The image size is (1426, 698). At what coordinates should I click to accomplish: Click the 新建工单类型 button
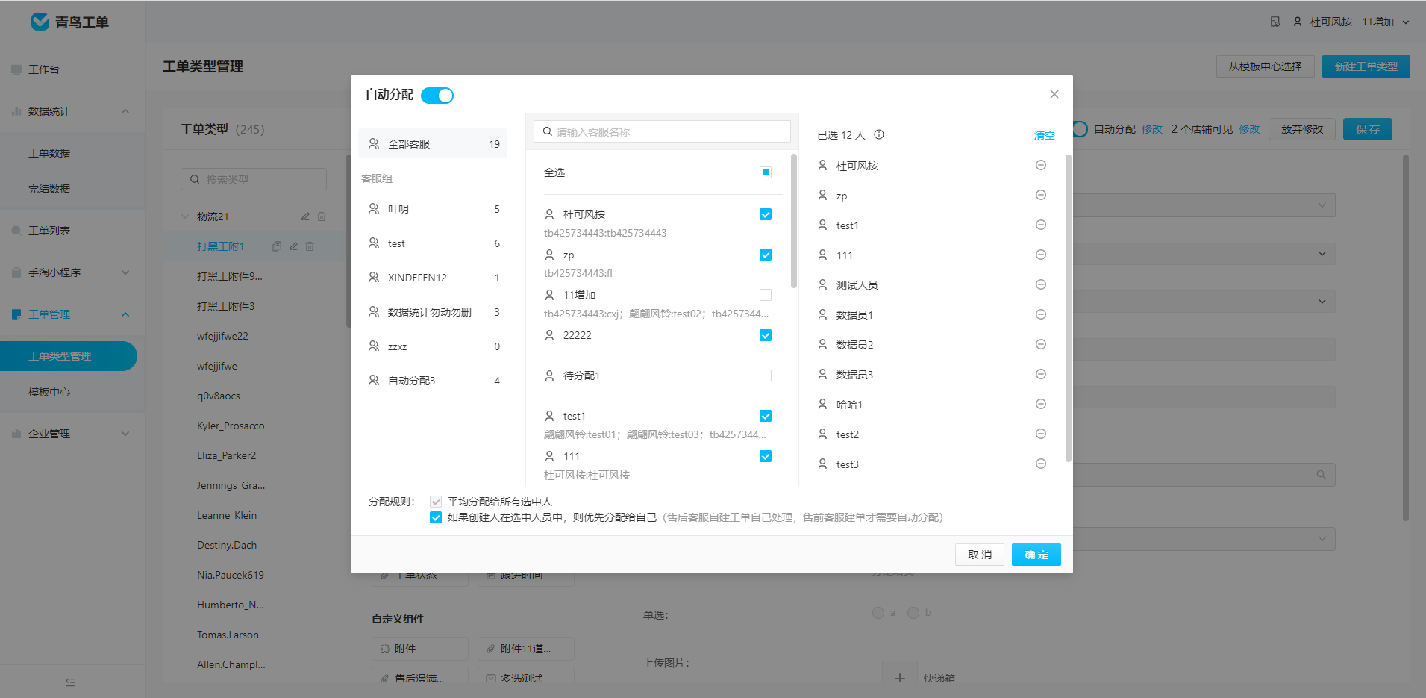pyautogui.click(x=1366, y=66)
